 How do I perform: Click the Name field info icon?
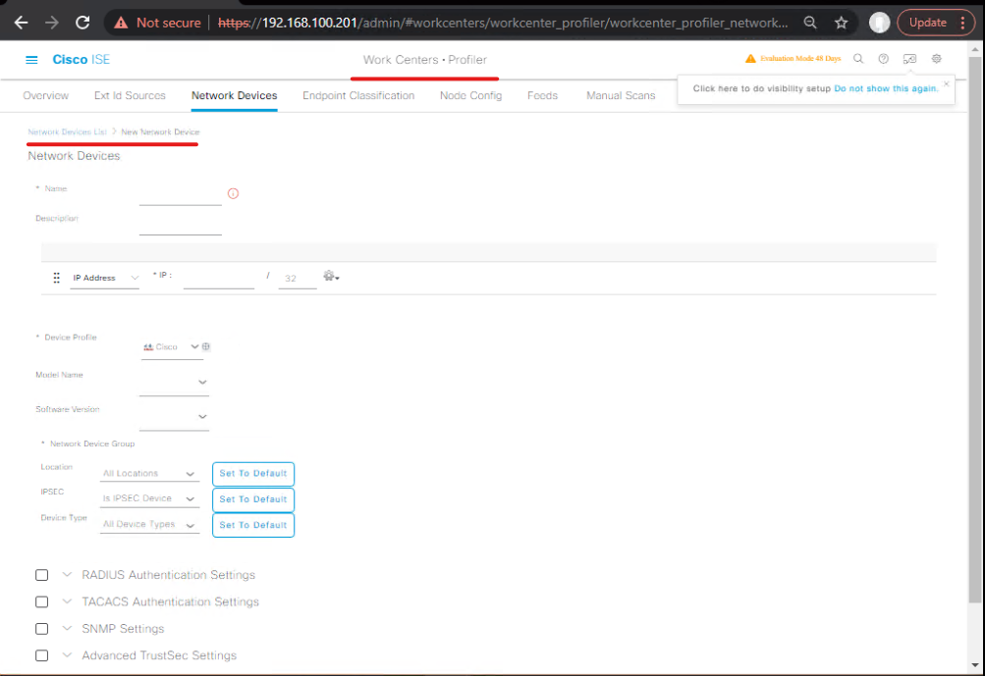[x=233, y=193]
